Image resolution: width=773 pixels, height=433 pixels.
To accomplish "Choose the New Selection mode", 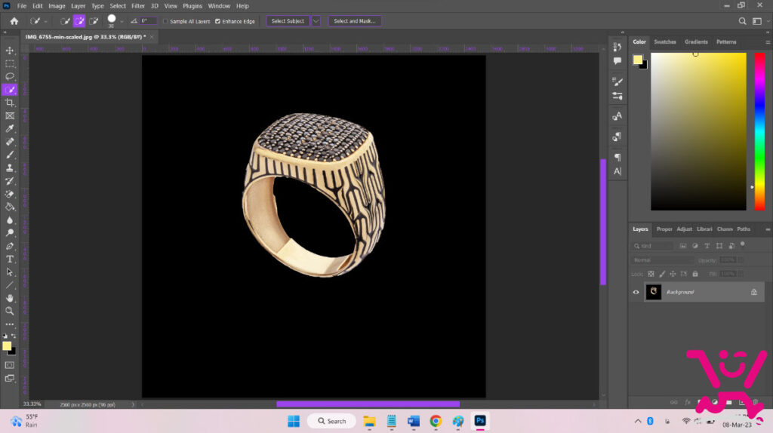I will click(65, 21).
